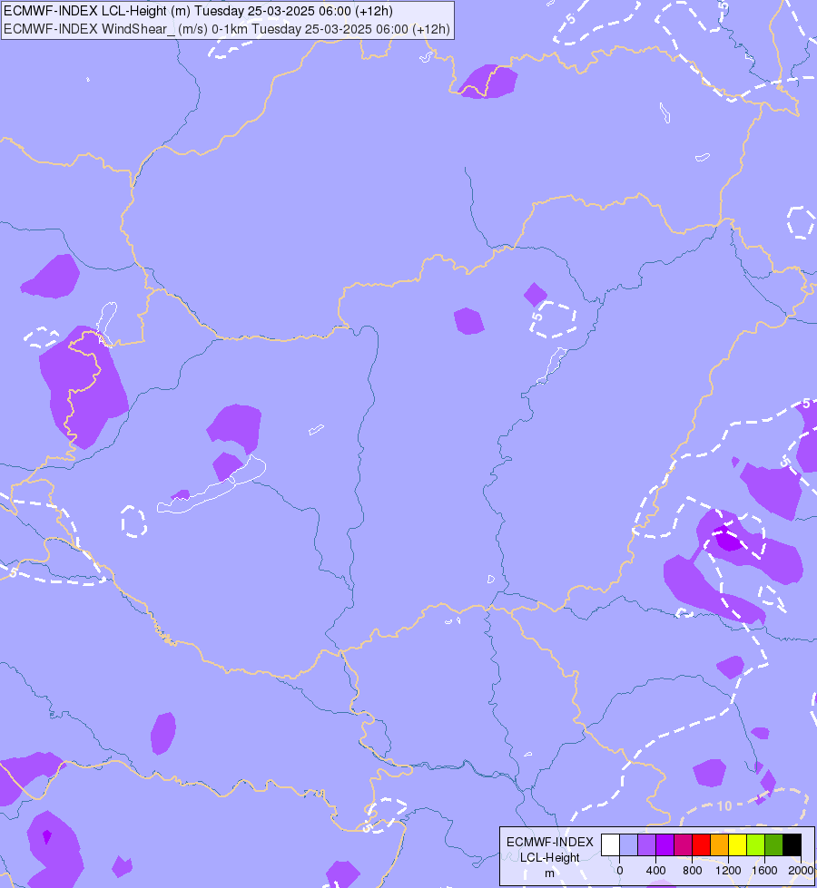Click the '1200' legend scale label
The image size is (817, 888).
(728, 871)
